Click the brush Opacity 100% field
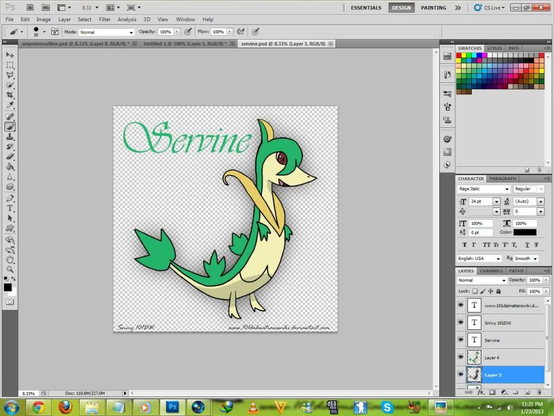 [x=166, y=32]
